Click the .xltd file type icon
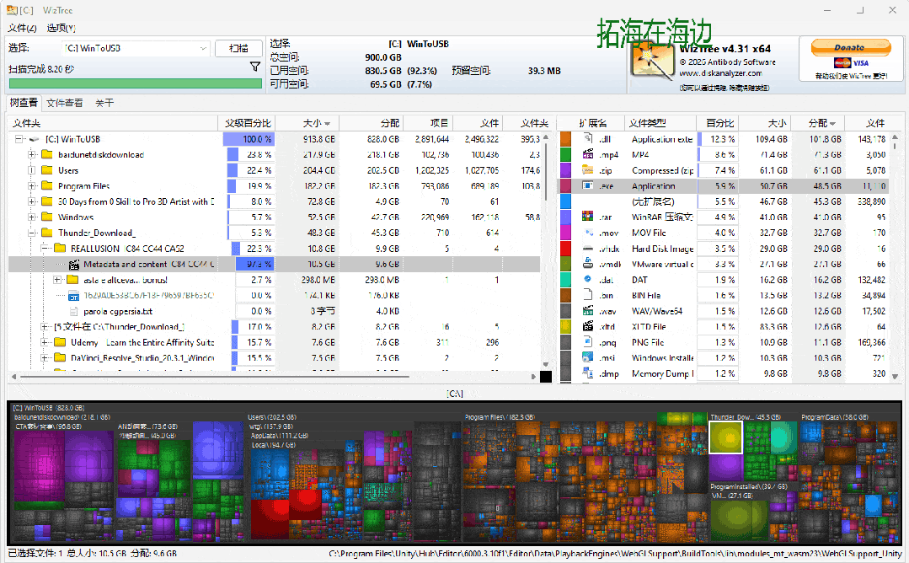Viewport: 909px width, 563px height. click(588, 326)
